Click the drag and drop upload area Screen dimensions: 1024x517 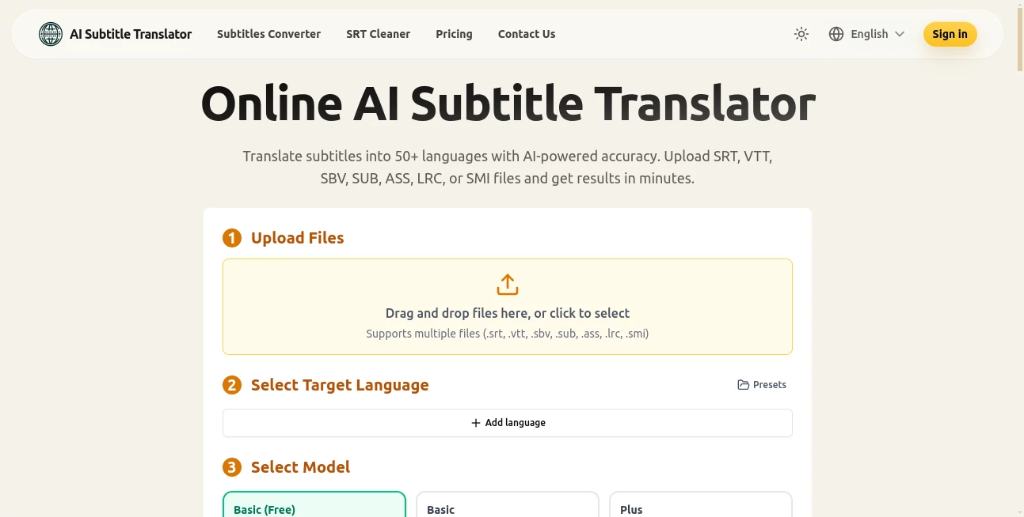click(x=508, y=307)
